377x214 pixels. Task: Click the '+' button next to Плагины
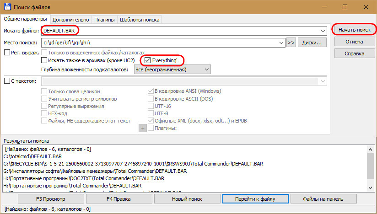(x=143, y=128)
